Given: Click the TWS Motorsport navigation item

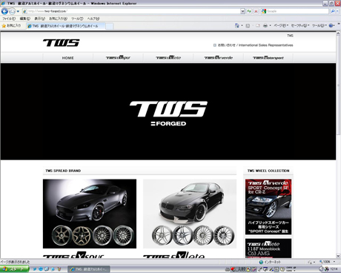Looking at the screenshot, I should click(268, 58).
